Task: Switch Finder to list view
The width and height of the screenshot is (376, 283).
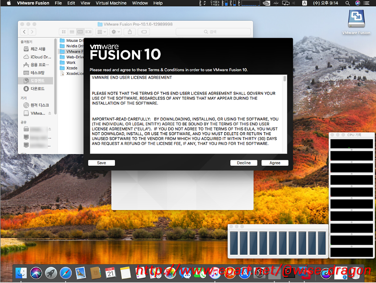Action: pyautogui.click(x=72, y=32)
